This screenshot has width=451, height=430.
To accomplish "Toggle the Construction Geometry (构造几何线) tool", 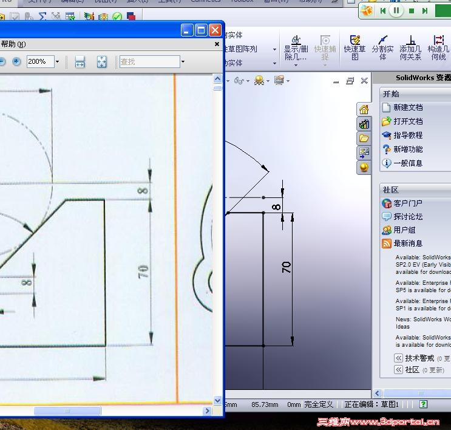I will pos(438,48).
